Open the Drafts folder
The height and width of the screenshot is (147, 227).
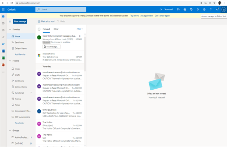(x=21, y=75)
